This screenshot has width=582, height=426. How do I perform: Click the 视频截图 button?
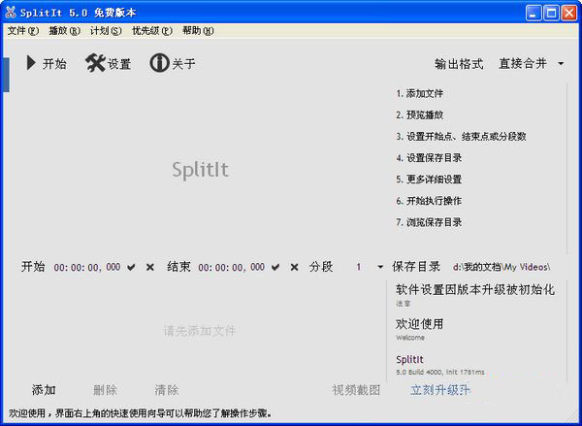(x=356, y=390)
